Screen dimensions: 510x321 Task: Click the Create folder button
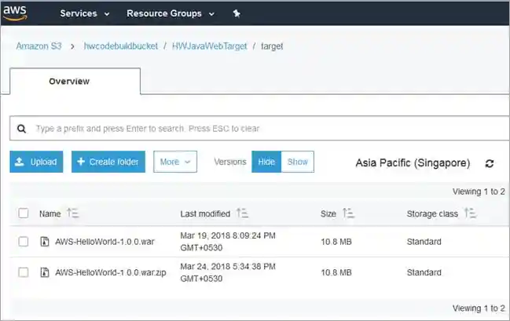pyautogui.click(x=108, y=162)
